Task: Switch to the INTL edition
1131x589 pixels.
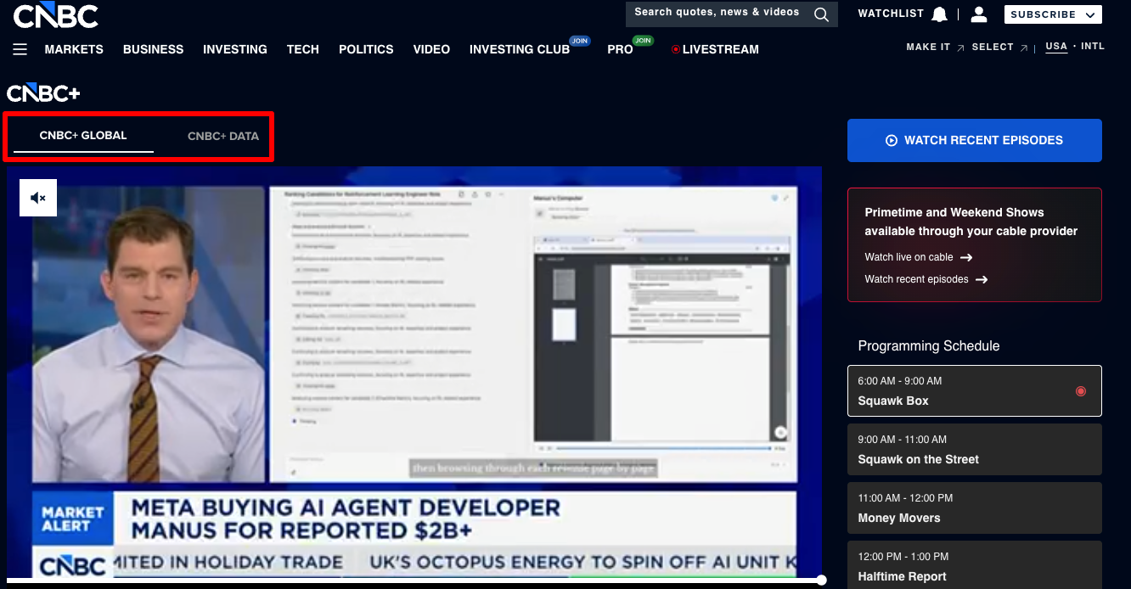Action: pyautogui.click(x=1093, y=47)
